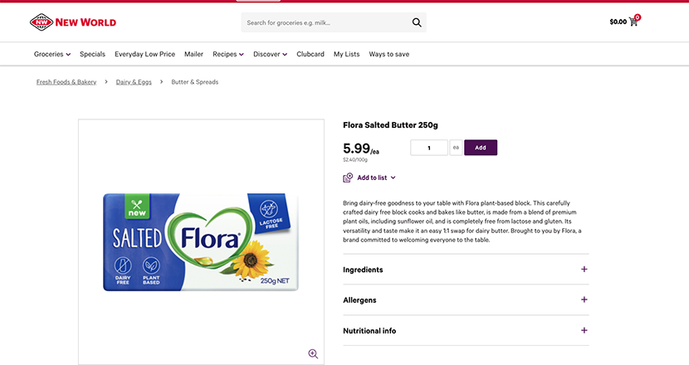Open Everyday Low Price menu item

pyautogui.click(x=144, y=54)
